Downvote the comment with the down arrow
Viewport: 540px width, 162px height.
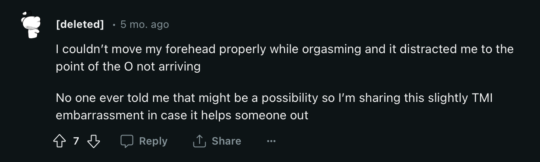(x=94, y=141)
